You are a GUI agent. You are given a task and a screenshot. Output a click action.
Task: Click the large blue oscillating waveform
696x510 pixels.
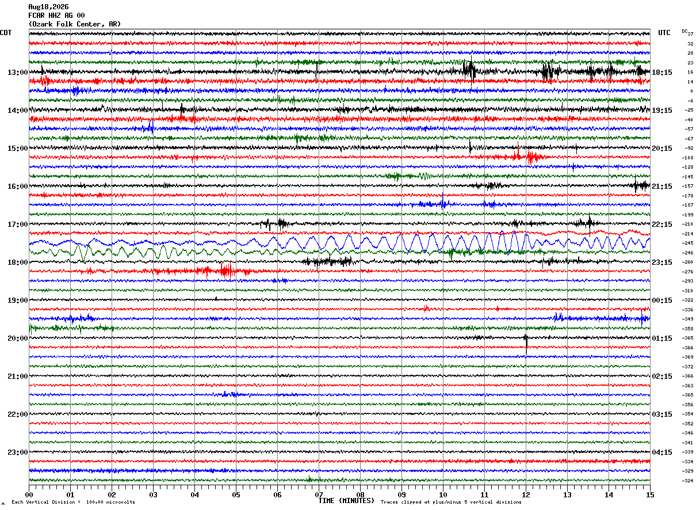click(339, 242)
